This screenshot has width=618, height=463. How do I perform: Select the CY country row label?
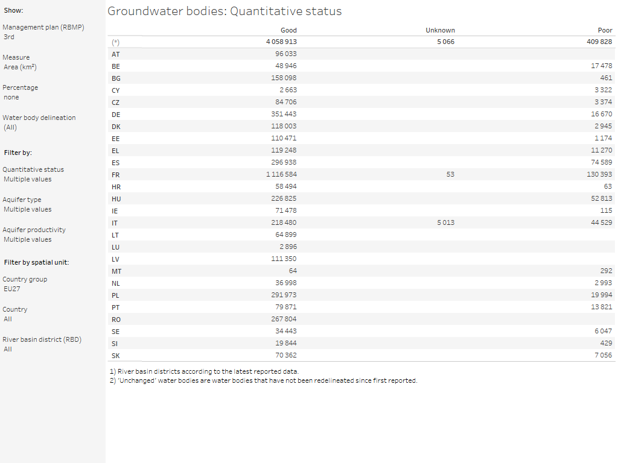click(115, 90)
